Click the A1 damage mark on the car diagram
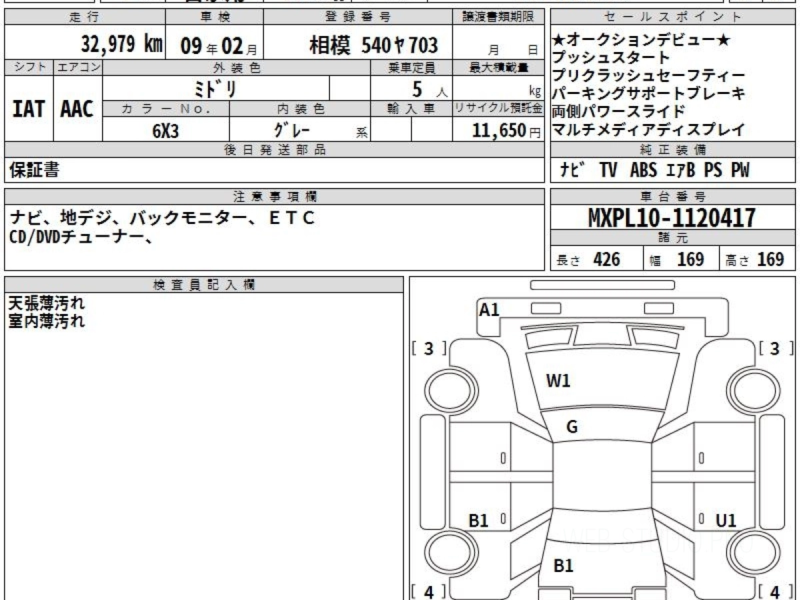This screenshot has height=600, width=800. (x=489, y=309)
